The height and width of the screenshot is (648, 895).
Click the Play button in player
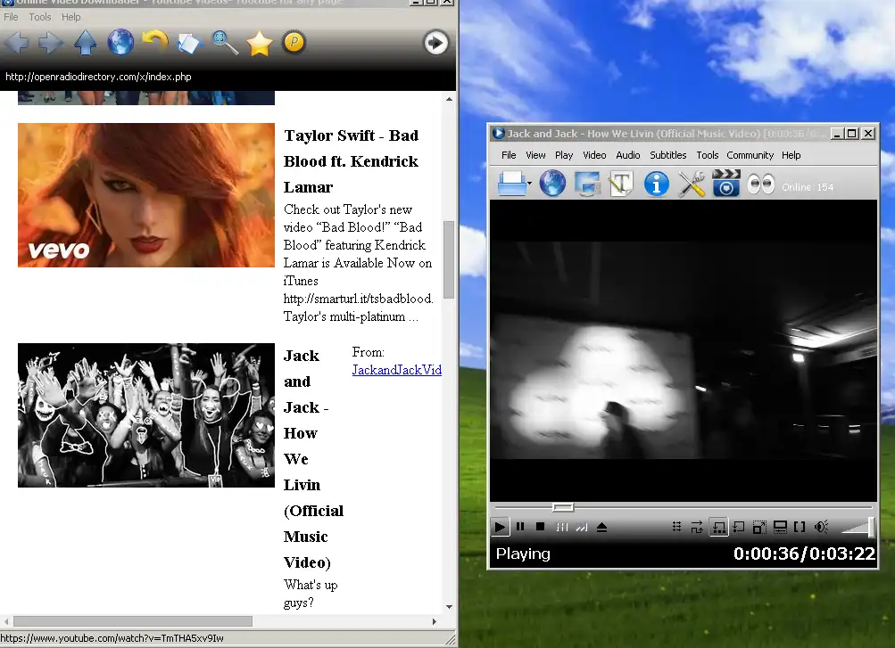tap(500, 527)
